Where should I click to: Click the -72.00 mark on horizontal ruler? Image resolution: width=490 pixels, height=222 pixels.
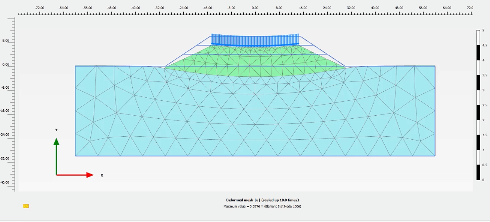click(x=39, y=8)
